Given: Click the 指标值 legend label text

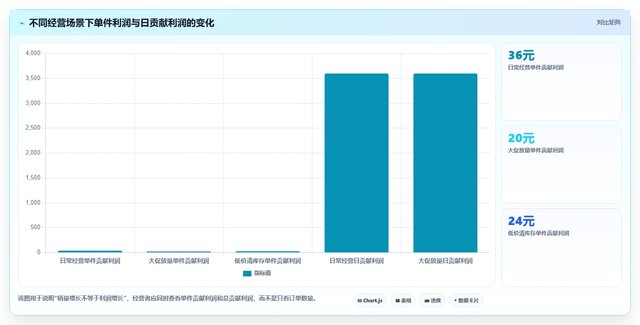Looking at the screenshot, I should tap(262, 274).
